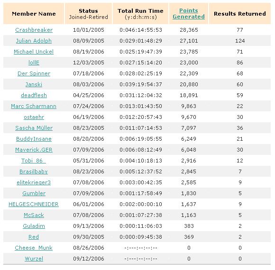Open HELGESCHNEIDER member link
Screen dimensions: 275x270
34,204
